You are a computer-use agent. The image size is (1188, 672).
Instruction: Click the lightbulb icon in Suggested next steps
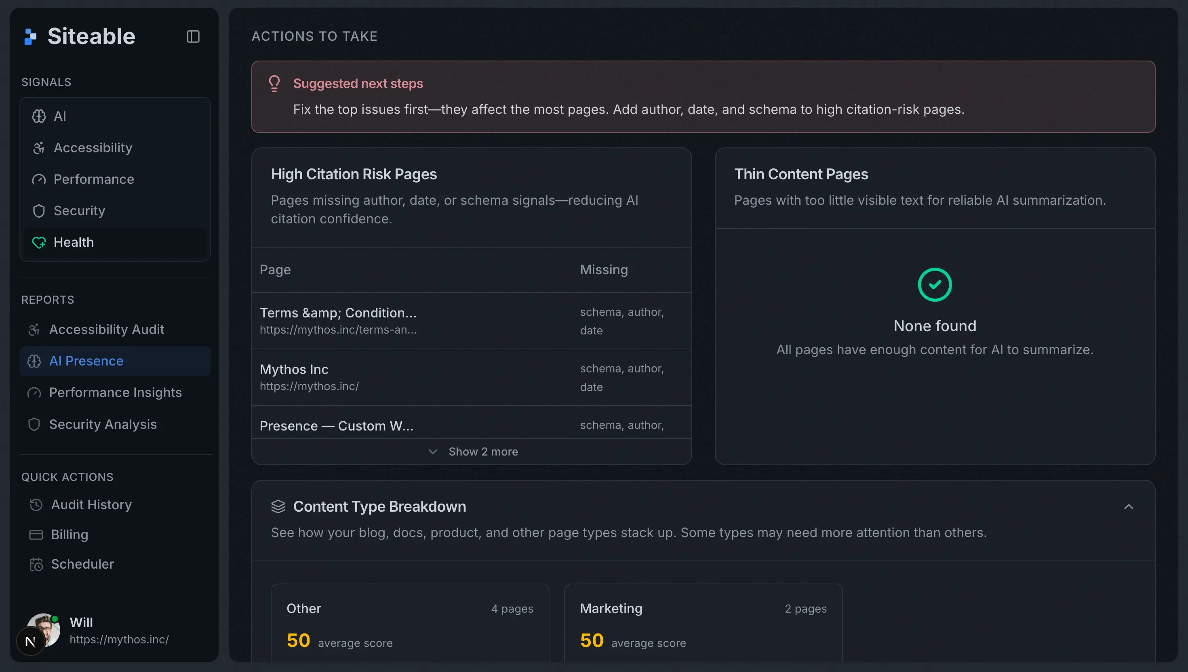coord(274,84)
